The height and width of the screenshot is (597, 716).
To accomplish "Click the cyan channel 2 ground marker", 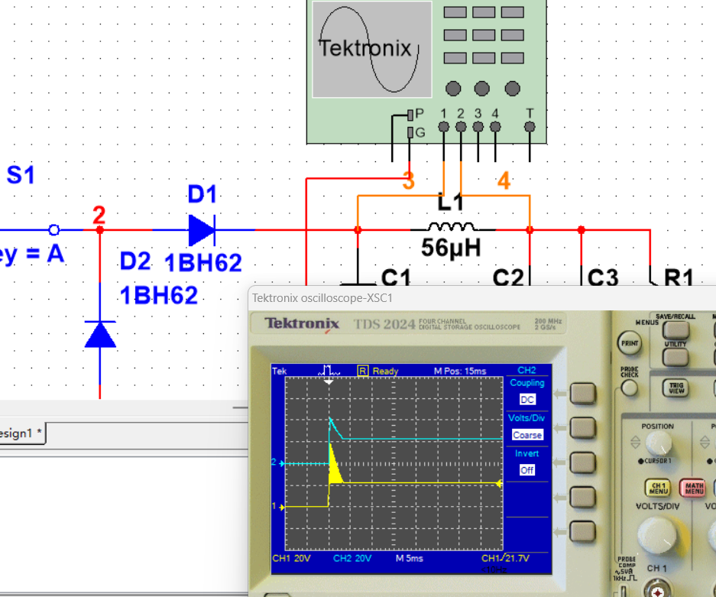I will tap(277, 463).
